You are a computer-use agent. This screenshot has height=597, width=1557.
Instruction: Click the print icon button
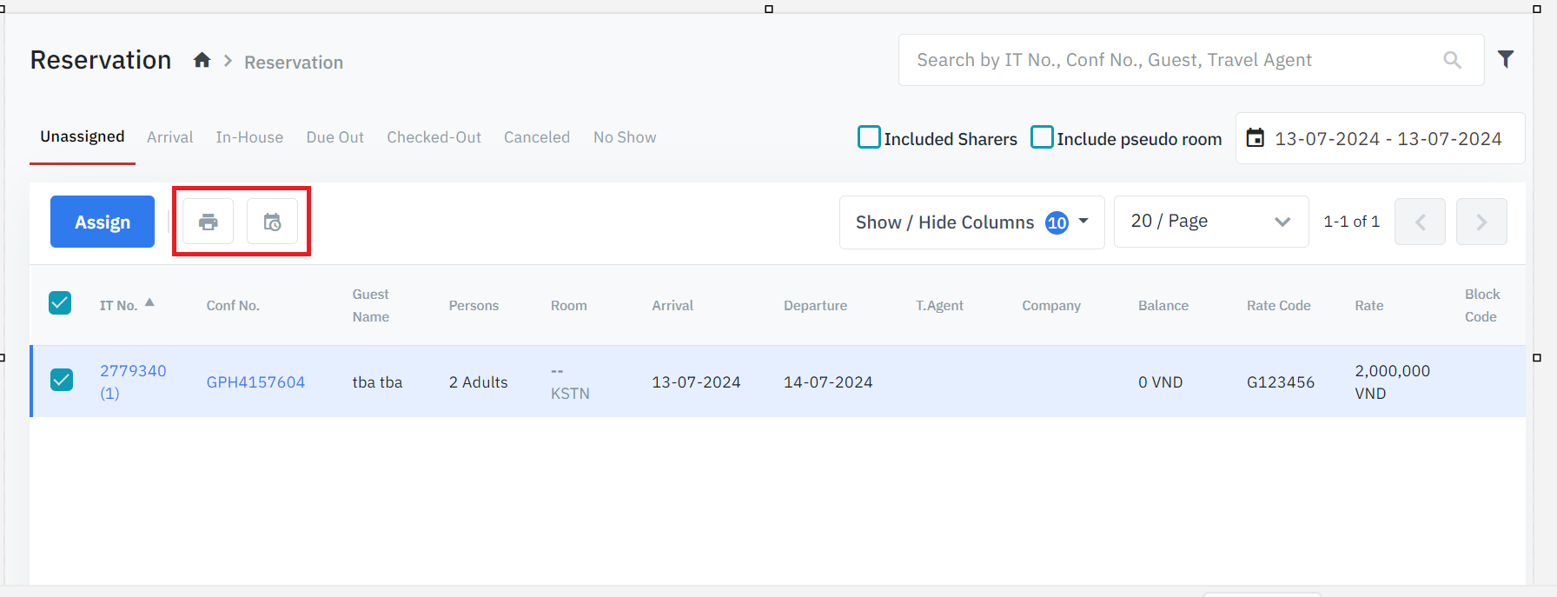(x=208, y=222)
